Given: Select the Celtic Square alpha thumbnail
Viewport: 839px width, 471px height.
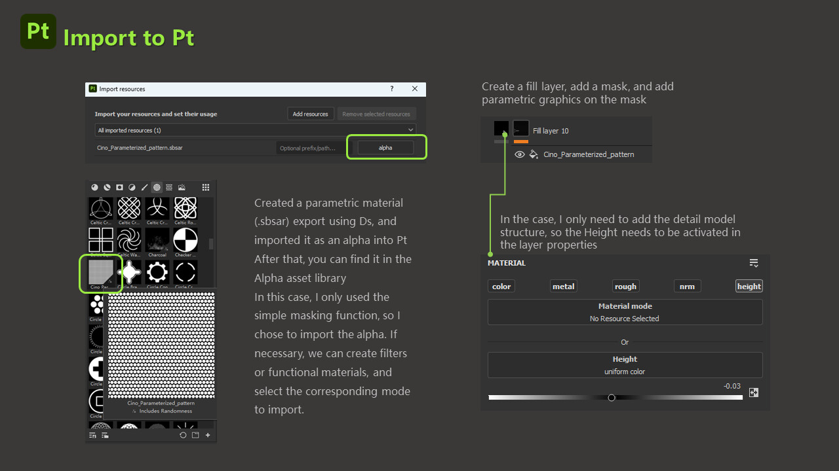Looking at the screenshot, I should click(101, 241).
